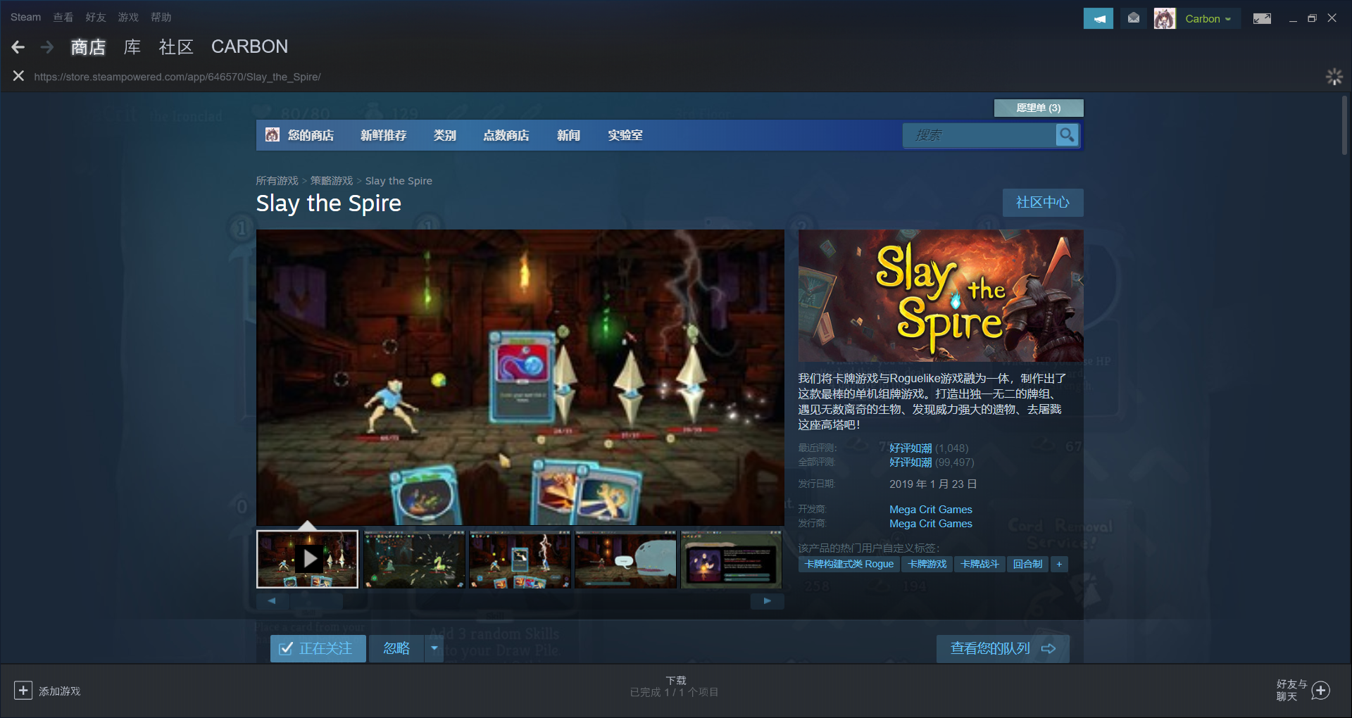Click the 卡牌游戏 tag
Viewport: 1352px width, 718px height.
point(927,565)
